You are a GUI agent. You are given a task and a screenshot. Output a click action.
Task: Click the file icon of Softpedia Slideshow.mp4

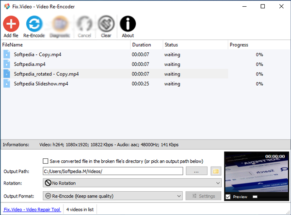point(7,84)
